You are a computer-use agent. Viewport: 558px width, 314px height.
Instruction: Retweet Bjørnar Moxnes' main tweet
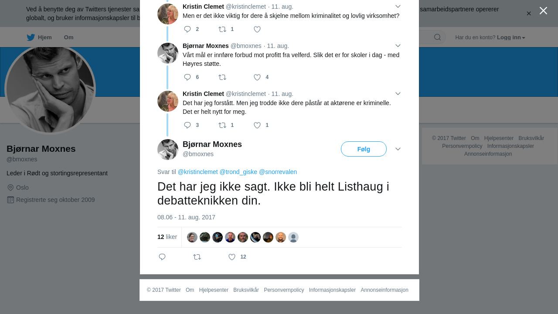pos(197,257)
